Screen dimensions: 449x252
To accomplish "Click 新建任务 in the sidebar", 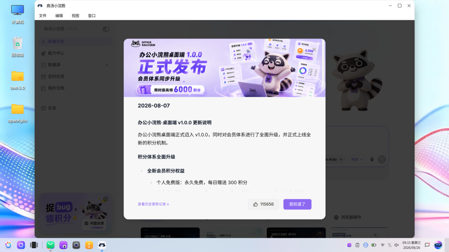I will pyautogui.click(x=75, y=41).
